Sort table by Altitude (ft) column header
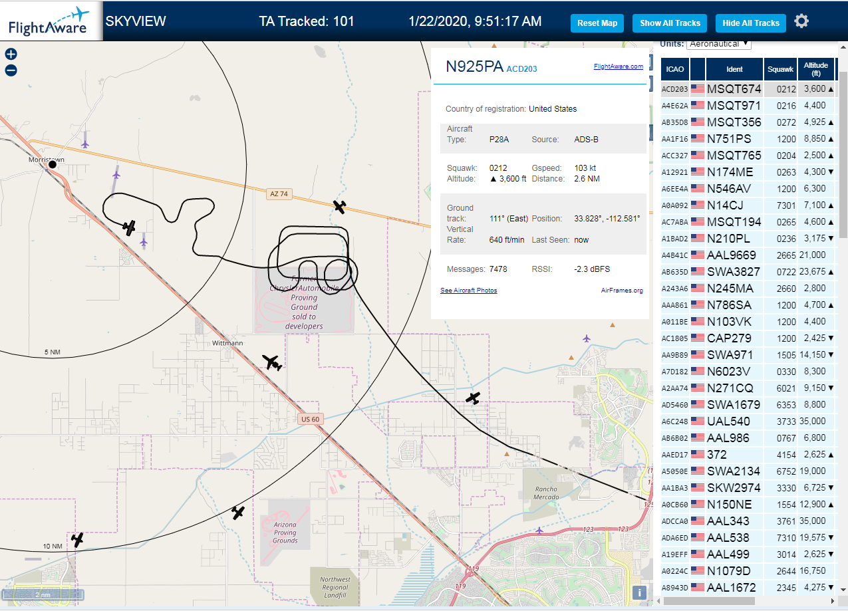This screenshot has width=848, height=611. pyautogui.click(x=815, y=68)
